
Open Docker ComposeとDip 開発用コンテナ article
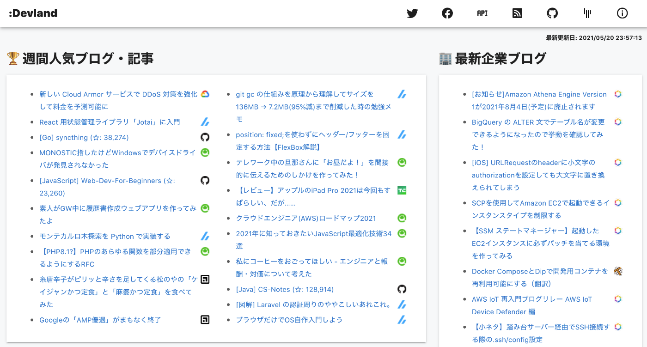coord(540,277)
